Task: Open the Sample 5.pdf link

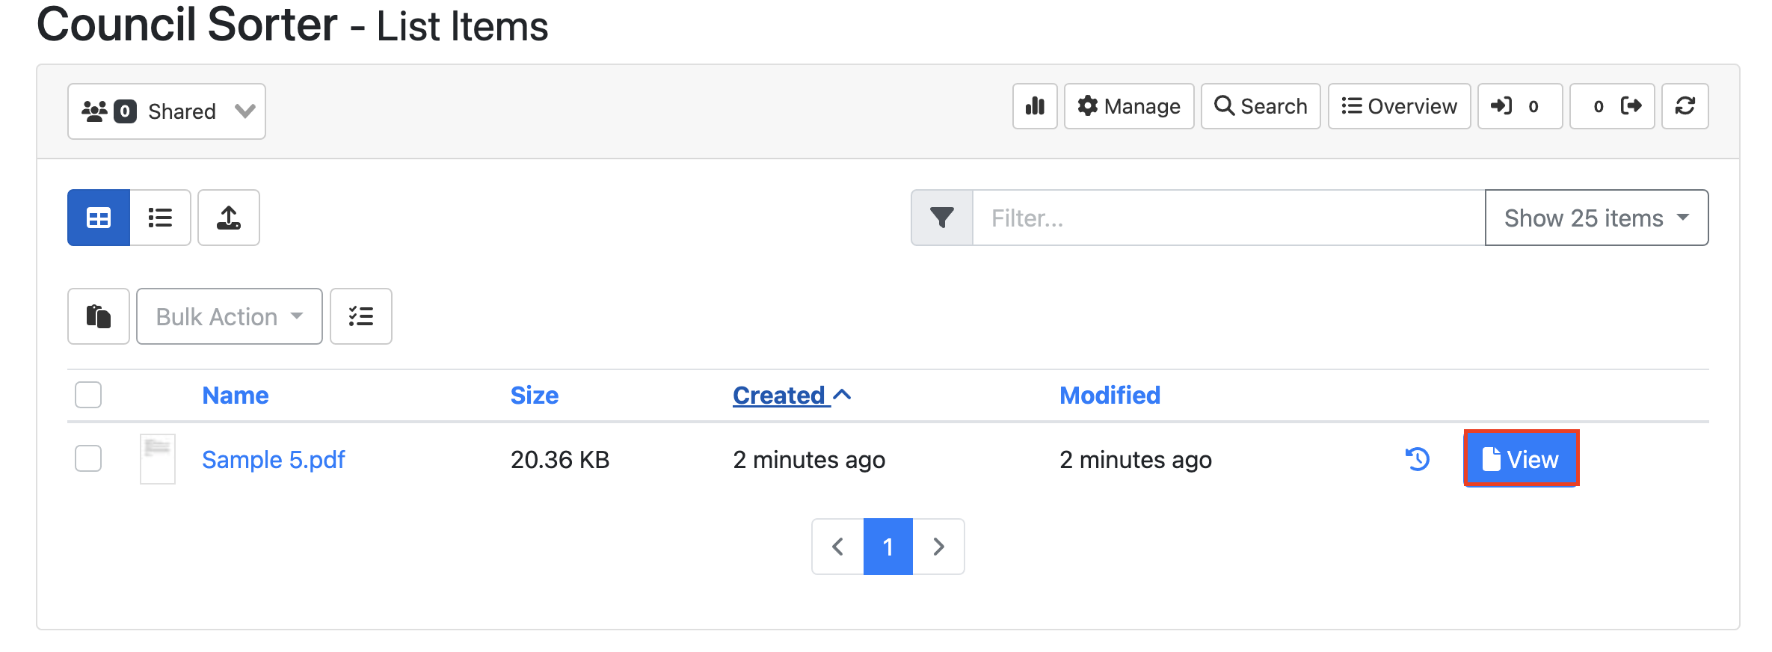Action: click(274, 459)
